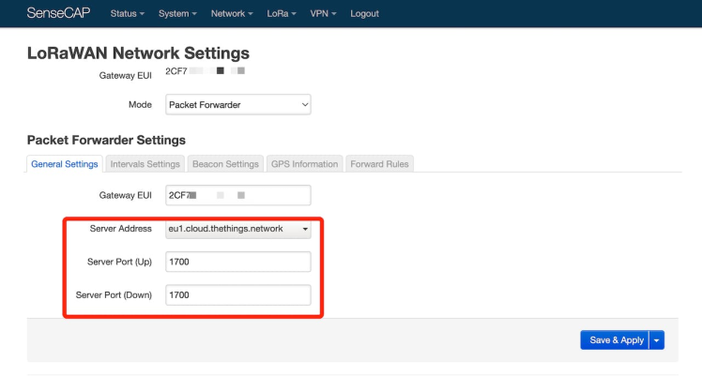Expand the Server Address dropdown

pos(238,229)
